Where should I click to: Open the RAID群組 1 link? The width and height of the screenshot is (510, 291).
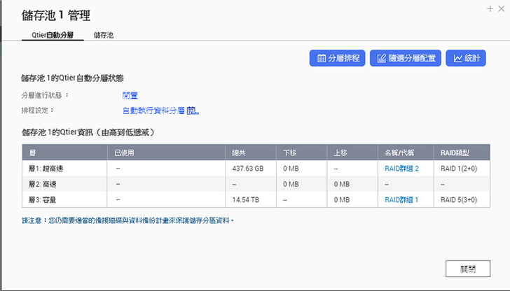coord(401,199)
